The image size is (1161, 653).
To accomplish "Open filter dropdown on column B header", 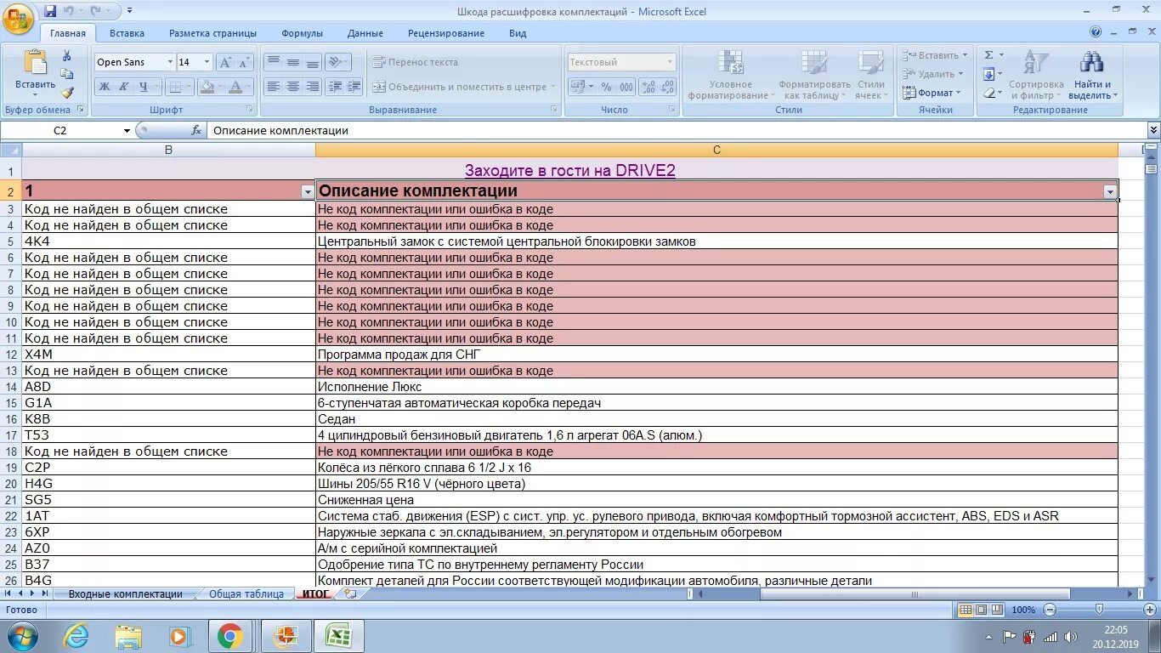I will tap(308, 192).
